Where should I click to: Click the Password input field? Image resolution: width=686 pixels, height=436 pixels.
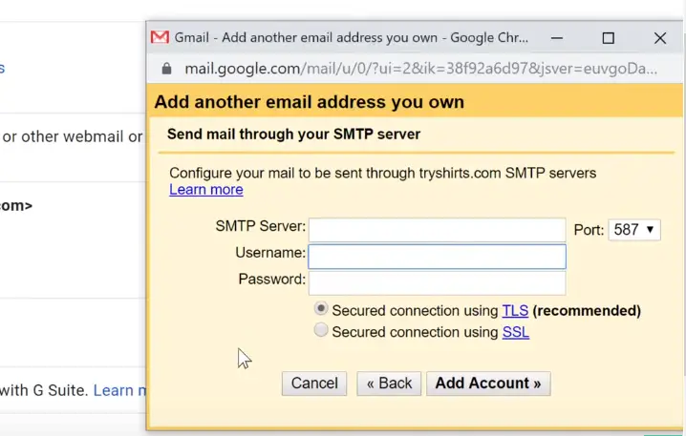(x=437, y=283)
